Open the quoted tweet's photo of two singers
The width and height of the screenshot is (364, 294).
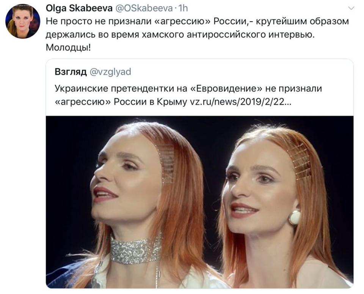point(200,202)
